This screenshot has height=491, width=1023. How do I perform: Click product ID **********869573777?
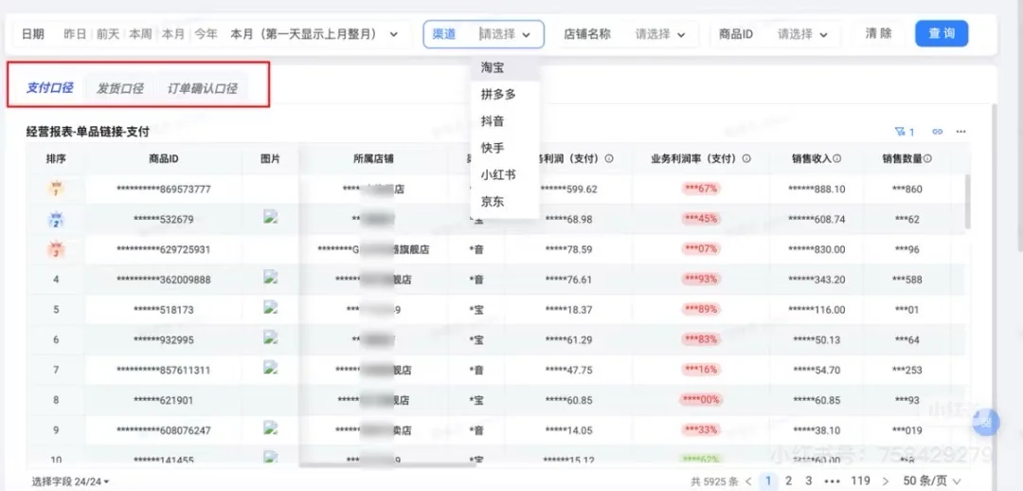point(163,190)
